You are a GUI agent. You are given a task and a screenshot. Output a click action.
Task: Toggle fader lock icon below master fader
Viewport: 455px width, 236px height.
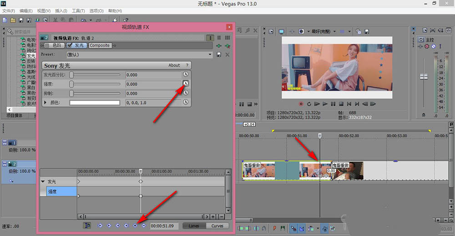(424, 115)
